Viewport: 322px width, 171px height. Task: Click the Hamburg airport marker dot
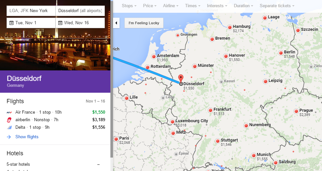click(x=230, y=27)
